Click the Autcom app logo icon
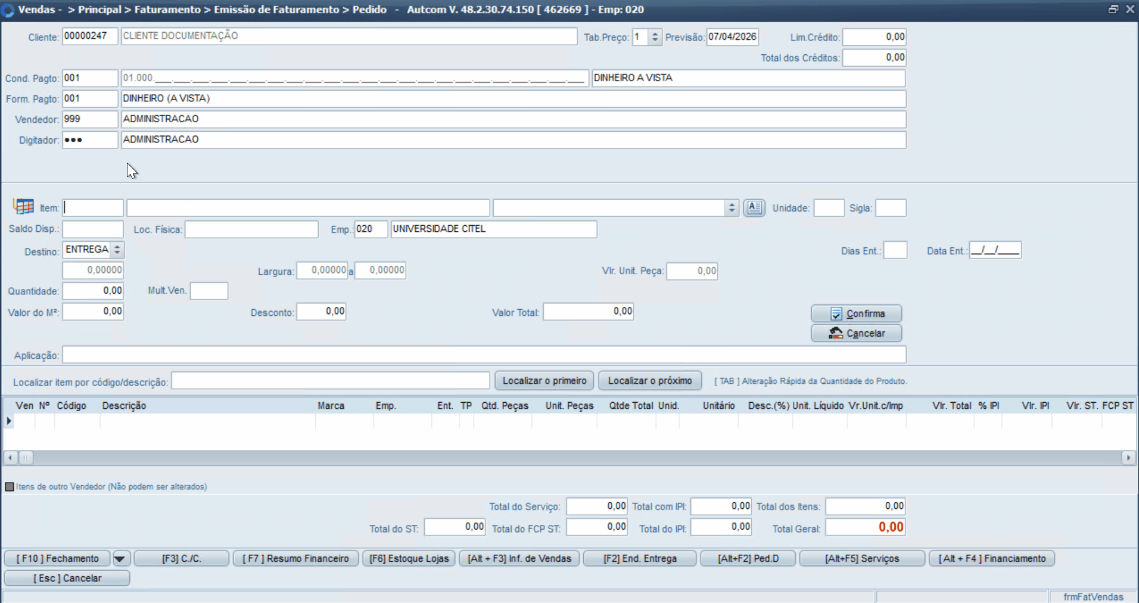1139x603 pixels. [8, 10]
